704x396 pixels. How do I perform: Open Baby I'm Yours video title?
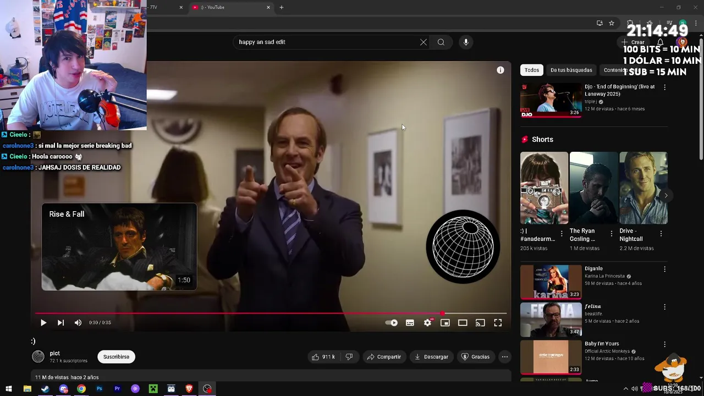[x=602, y=344]
